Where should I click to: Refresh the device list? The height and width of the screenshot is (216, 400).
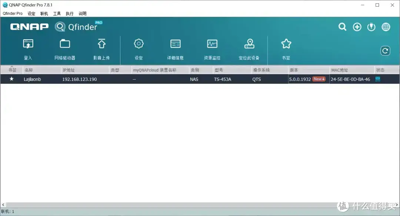[x=385, y=50]
